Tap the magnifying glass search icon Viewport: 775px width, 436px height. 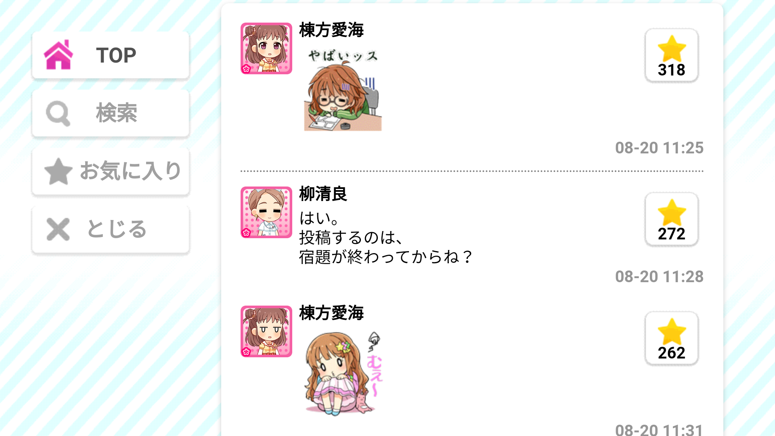point(58,113)
